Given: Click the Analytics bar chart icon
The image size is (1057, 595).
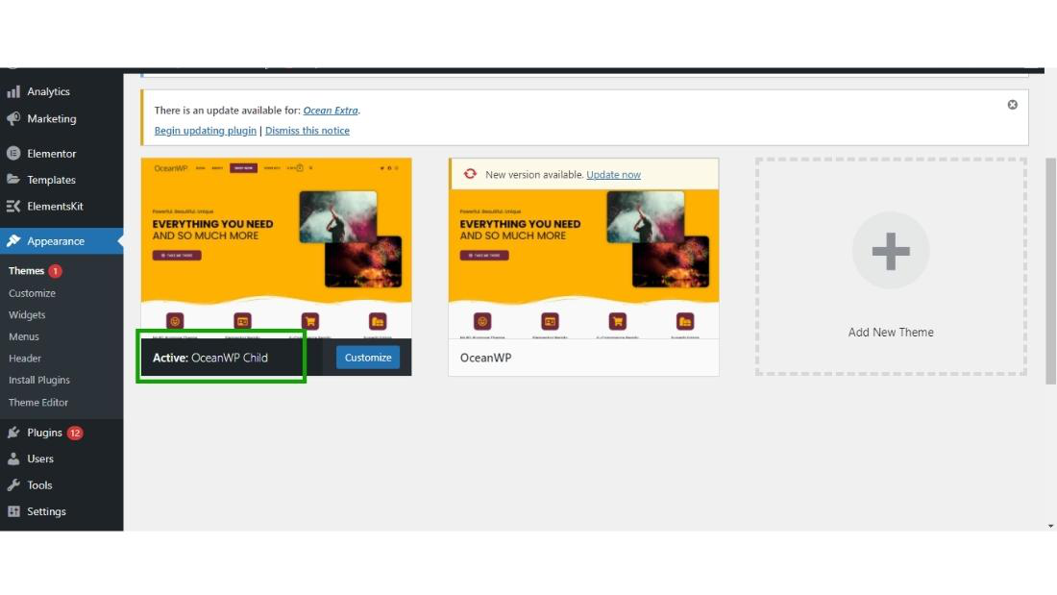Looking at the screenshot, I should tap(13, 91).
